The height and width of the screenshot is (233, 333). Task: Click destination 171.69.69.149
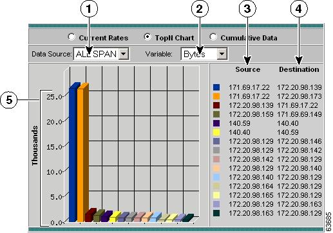[300, 114]
